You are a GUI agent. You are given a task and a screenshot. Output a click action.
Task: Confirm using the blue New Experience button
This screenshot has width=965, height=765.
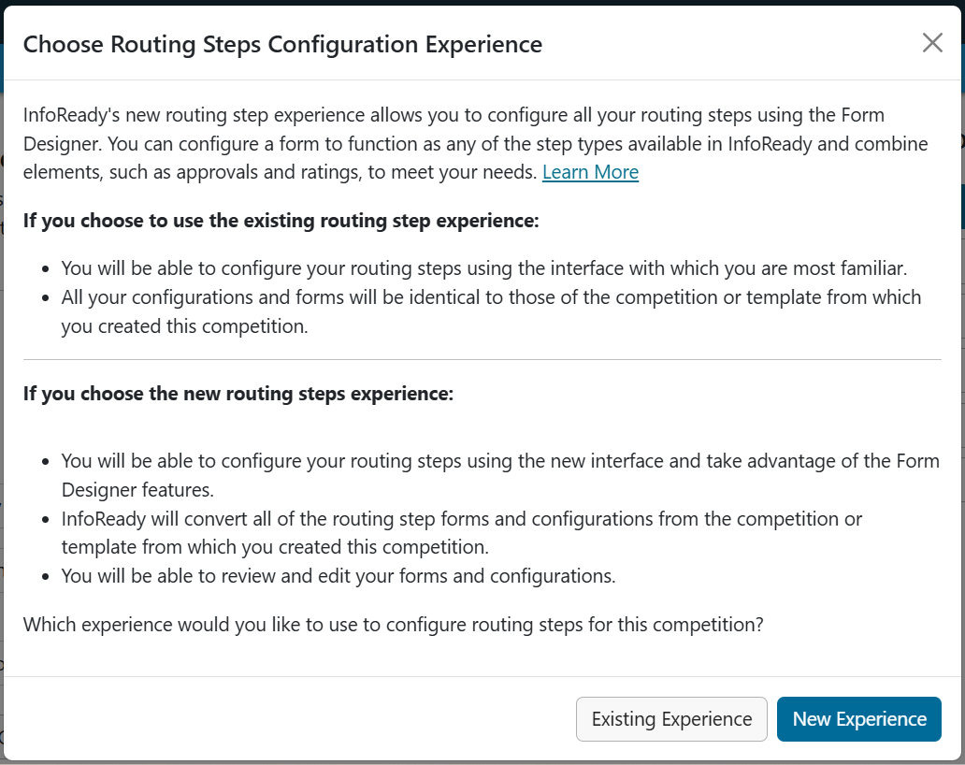(858, 719)
